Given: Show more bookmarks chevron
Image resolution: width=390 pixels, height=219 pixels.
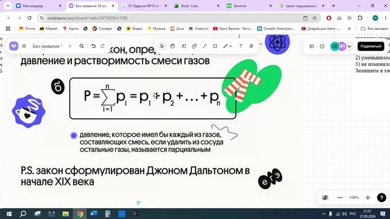Looking at the screenshot, I should click(349, 29).
